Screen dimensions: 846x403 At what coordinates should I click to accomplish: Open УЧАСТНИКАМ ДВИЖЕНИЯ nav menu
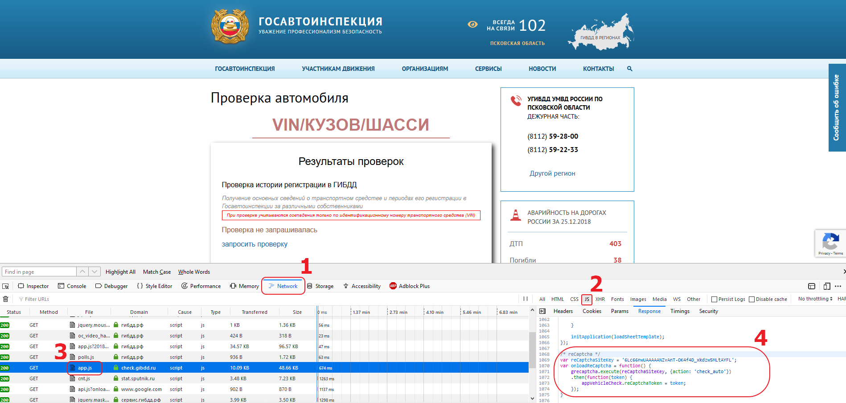338,69
